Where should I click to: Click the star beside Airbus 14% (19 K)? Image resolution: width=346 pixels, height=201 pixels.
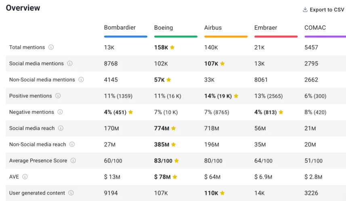236,96
